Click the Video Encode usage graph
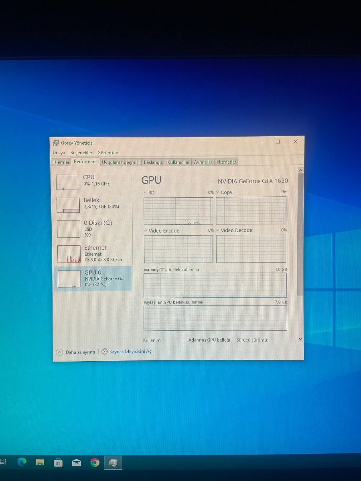The image size is (361, 481). point(178,249)
